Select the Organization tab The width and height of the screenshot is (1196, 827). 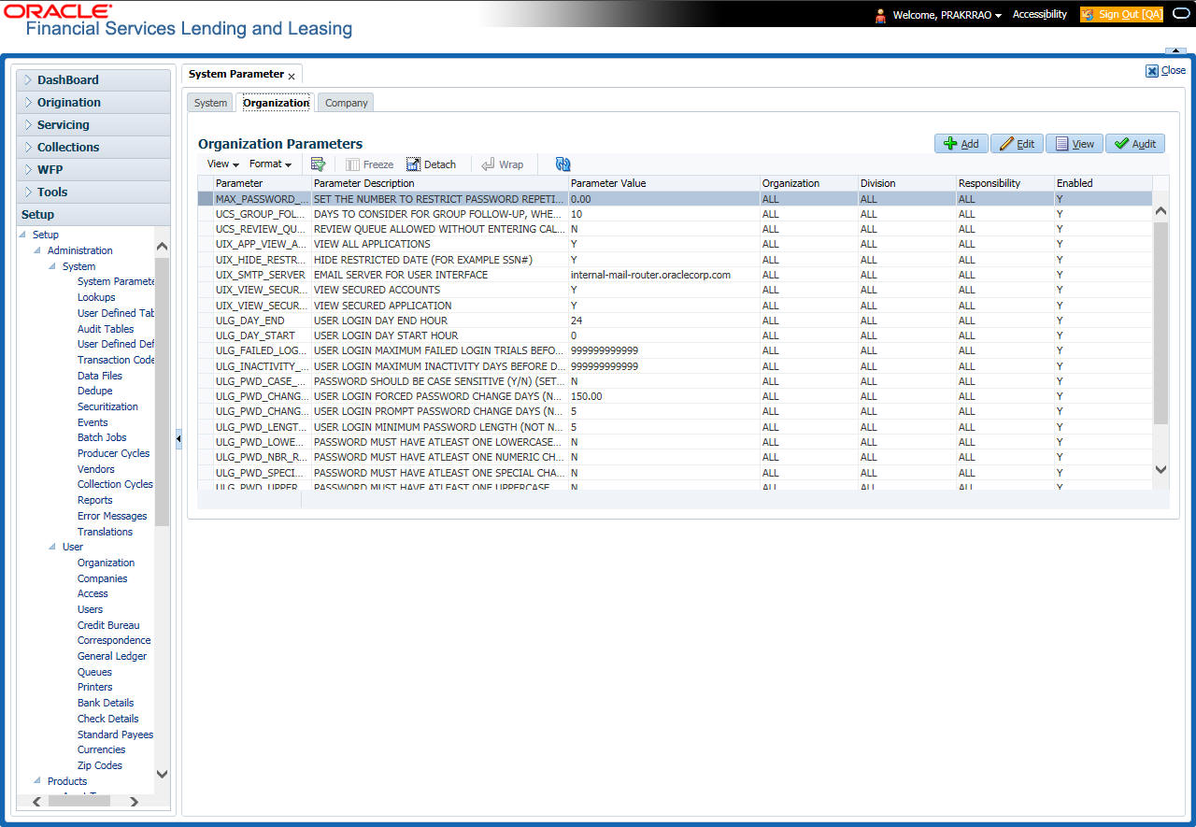(276, 103)
